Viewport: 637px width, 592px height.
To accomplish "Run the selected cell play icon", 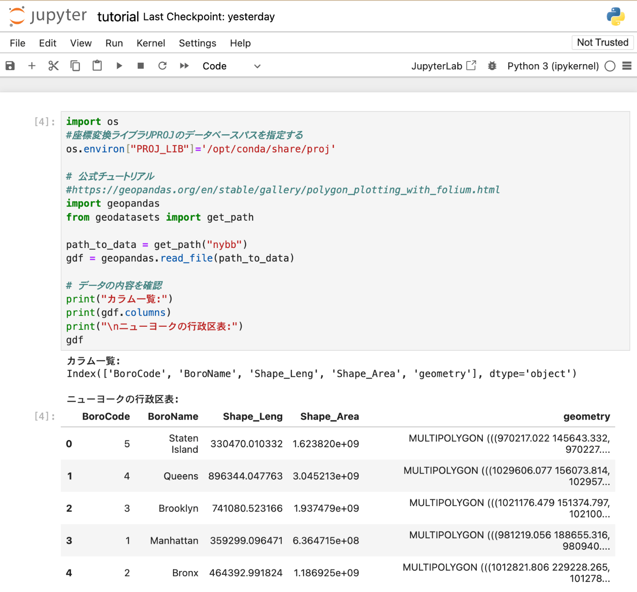I will click(x=119, y=66).
